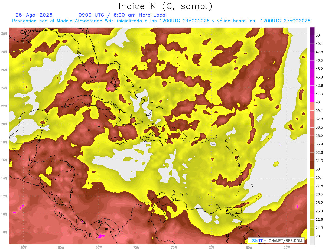The height and width of the screenshot is (251, 325).
Task: Click the '22.6' color scale label
Action: point(319,220)
